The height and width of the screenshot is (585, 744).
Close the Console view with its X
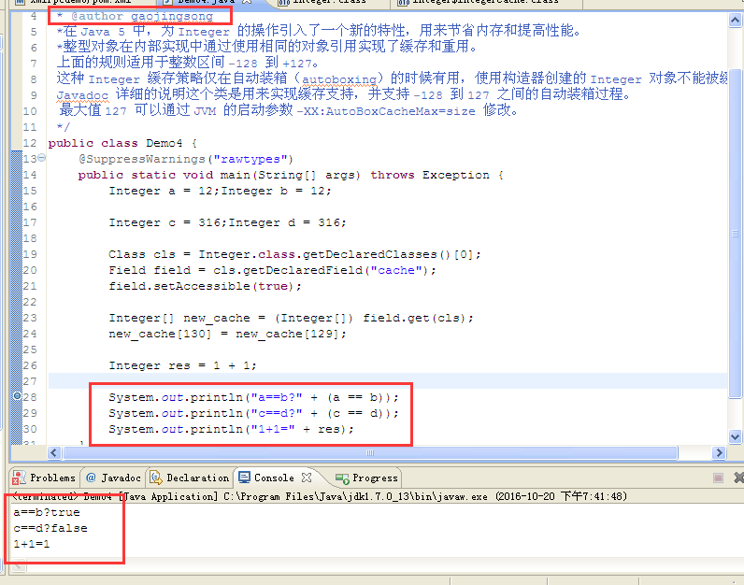click(307, 478)
